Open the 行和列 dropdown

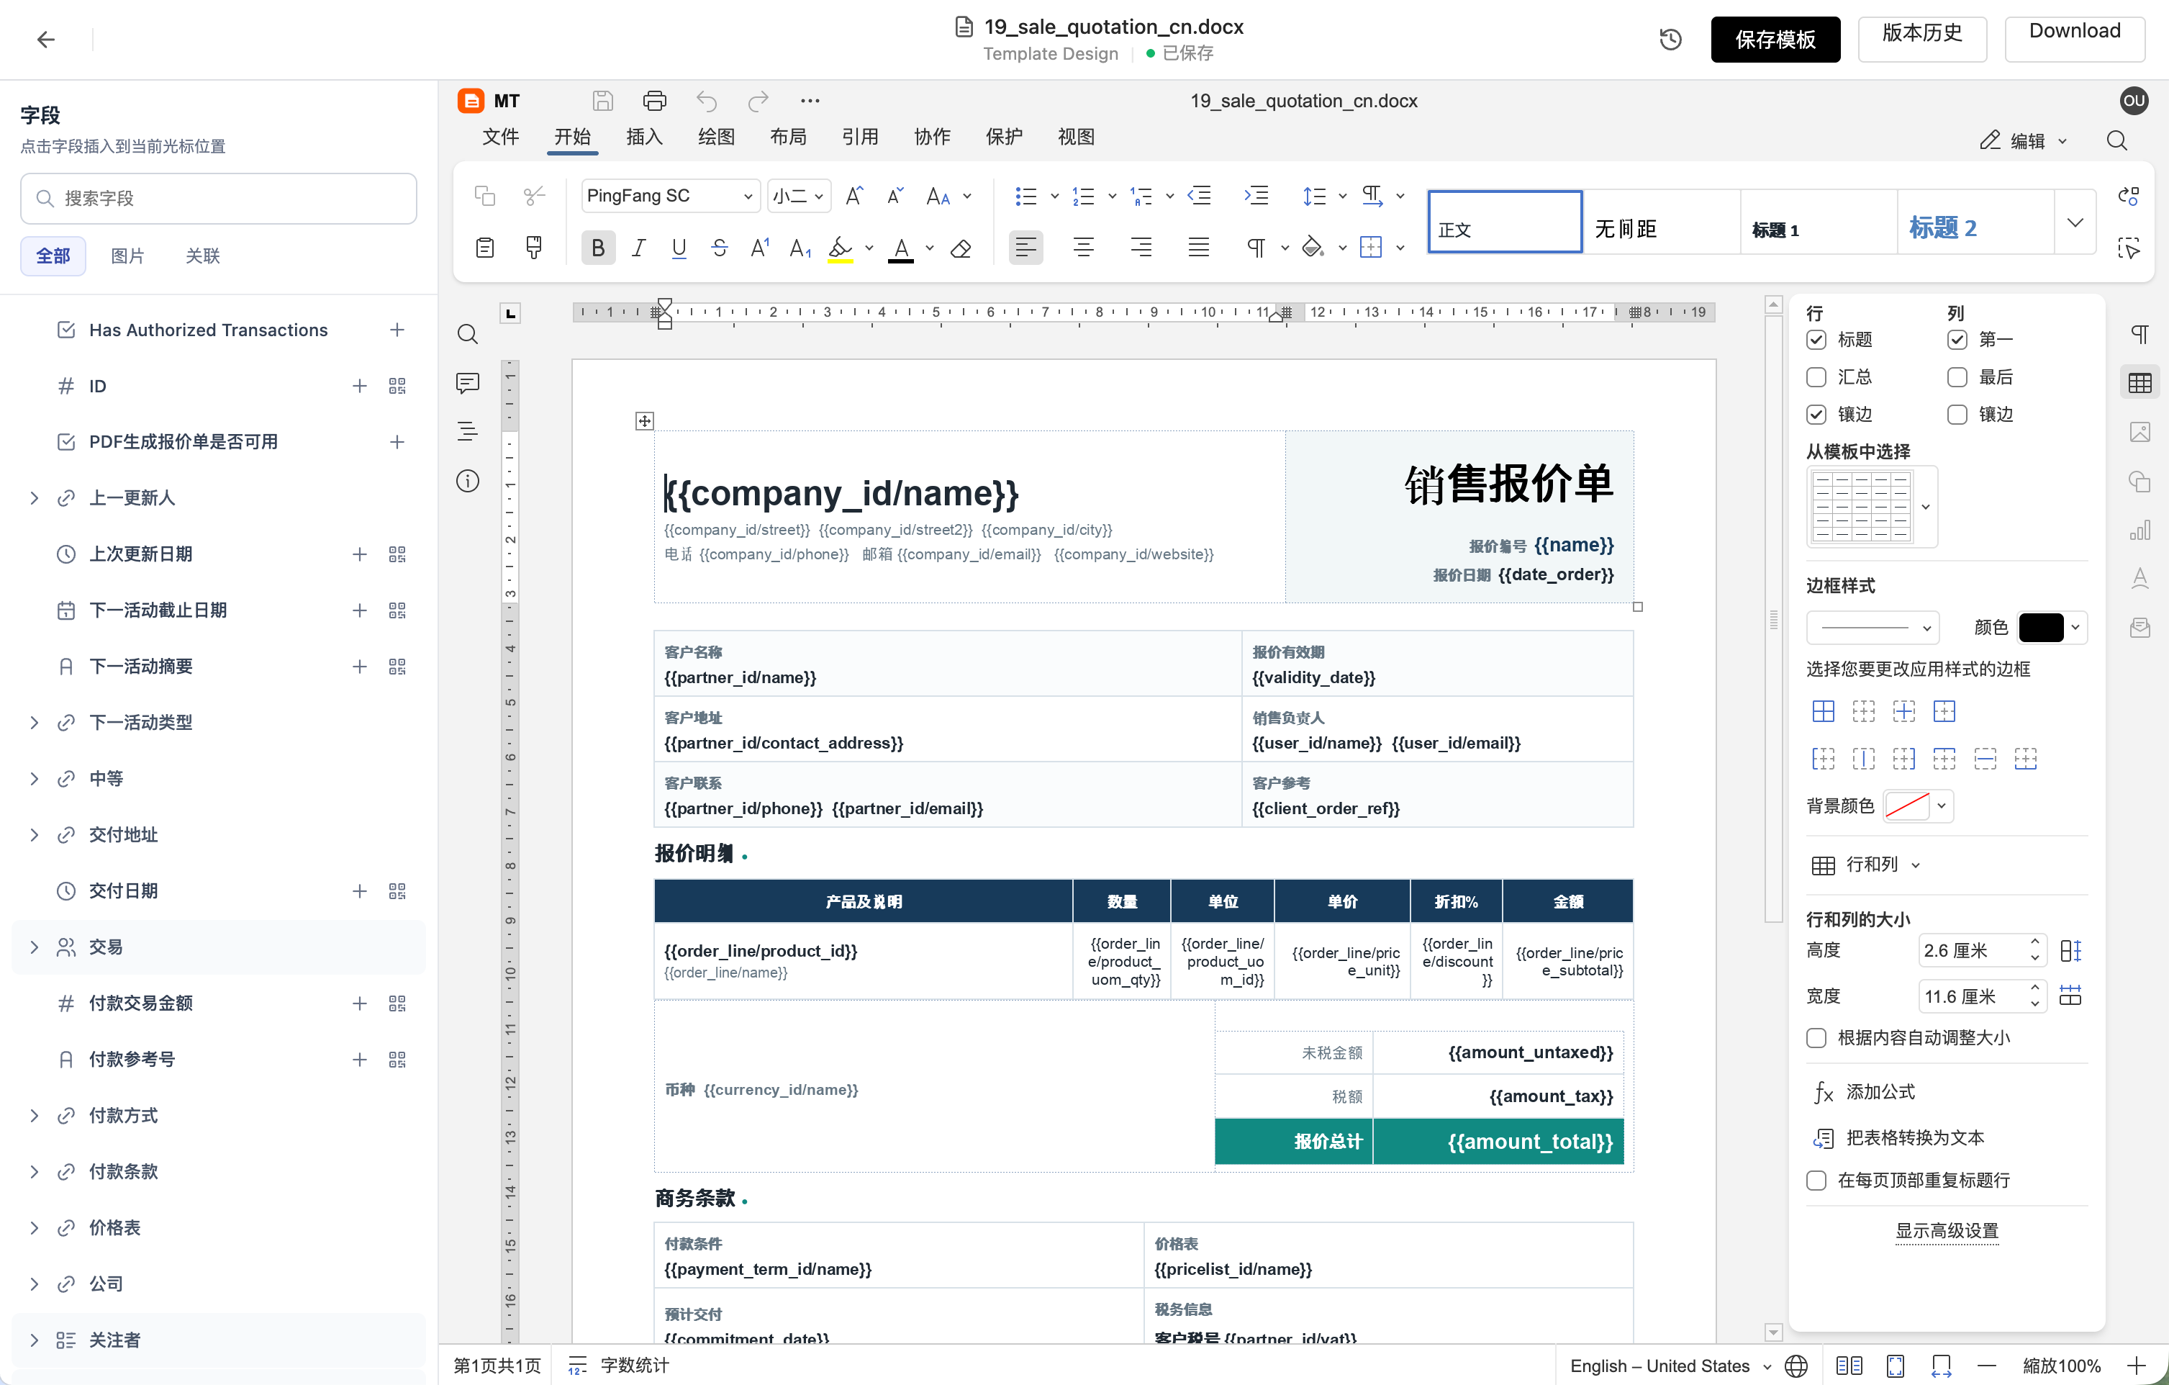coord(1865,865)
